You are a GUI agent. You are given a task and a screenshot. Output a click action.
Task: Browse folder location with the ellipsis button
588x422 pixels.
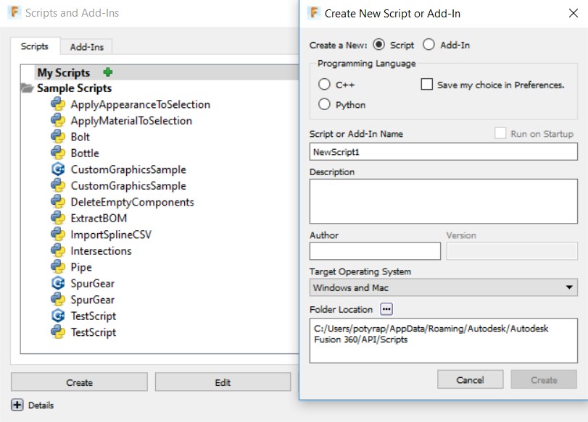386,309
